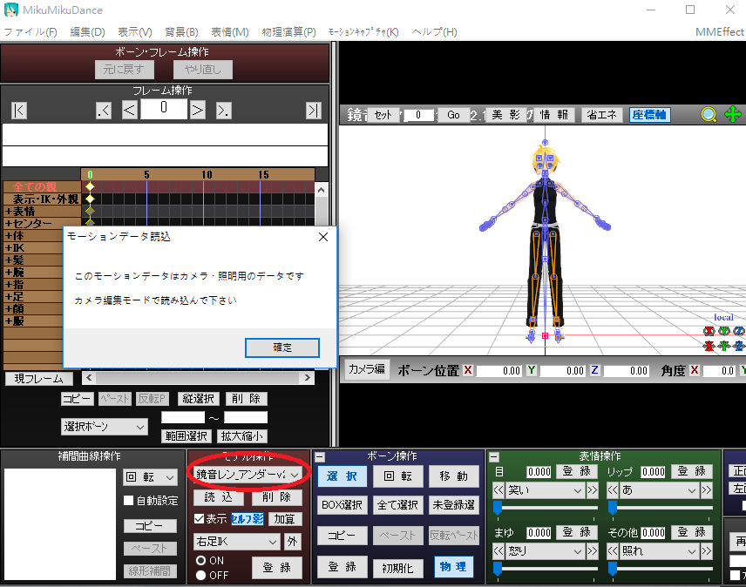Click カメラ編 camera edit button
This screenshot has height=587, width=746.
366,369
